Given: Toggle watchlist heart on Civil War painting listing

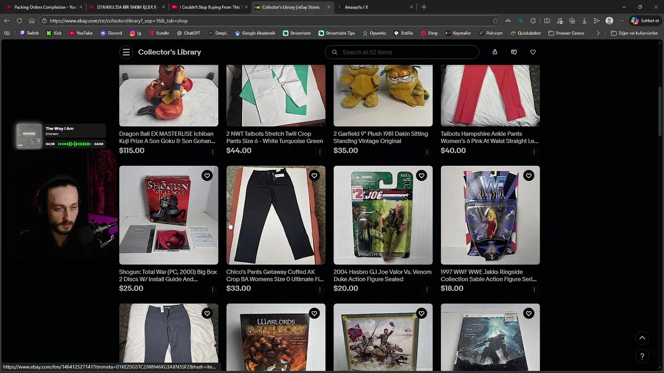Looking at the screenshot, I should click(421, 313).
